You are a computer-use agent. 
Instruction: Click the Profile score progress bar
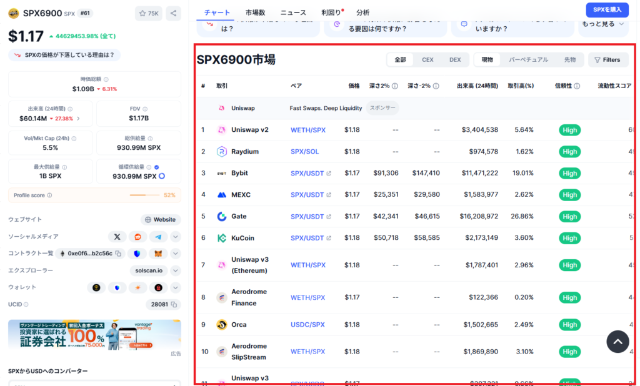pyautogui.click(x=144, y=195)
